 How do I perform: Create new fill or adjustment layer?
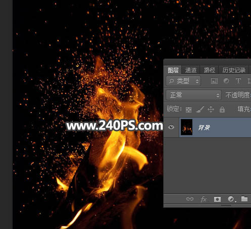tap(231, 199)
